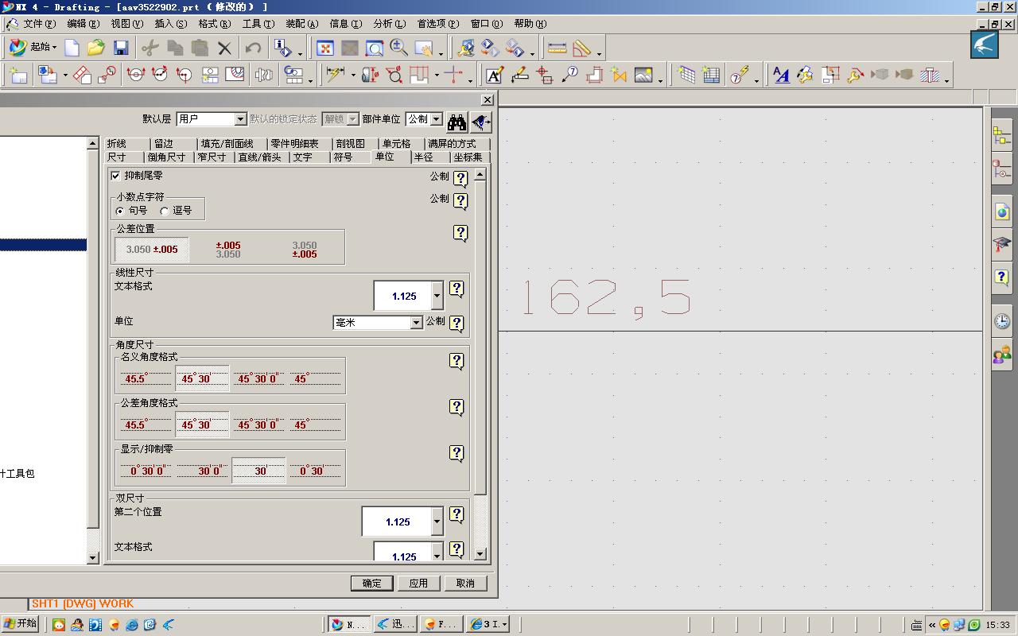Open the 首选项 menu
Viewport: 1018px width, 636px height.
(438, 24)
